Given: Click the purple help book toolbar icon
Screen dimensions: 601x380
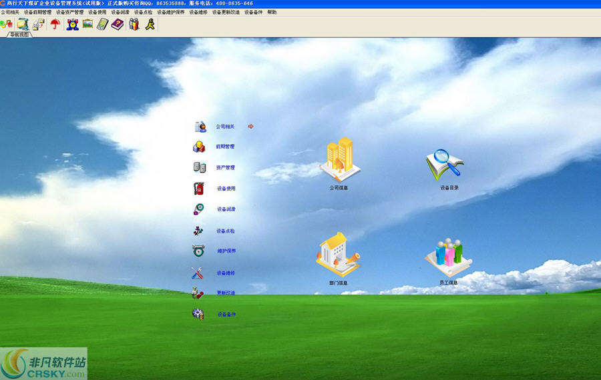Looking at the screenshot, I should point(118,25).
